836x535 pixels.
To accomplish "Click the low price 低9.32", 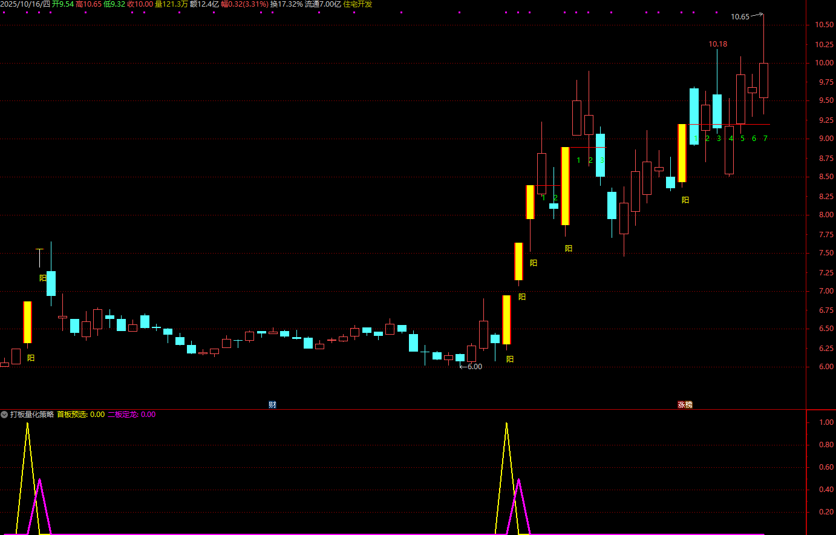I will 115,4.
